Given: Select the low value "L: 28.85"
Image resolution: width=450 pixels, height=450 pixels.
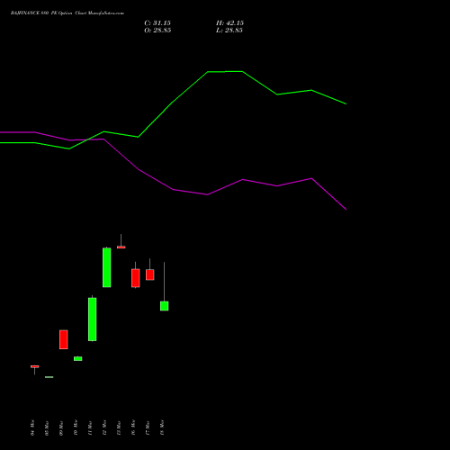Looking at the screenshot, I should 229,31.
